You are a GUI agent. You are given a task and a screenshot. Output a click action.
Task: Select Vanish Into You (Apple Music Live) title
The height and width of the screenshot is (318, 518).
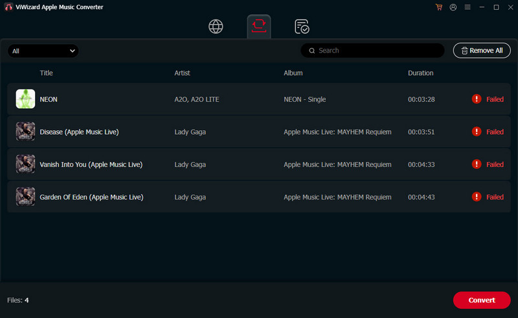click(x=91, y=165)
